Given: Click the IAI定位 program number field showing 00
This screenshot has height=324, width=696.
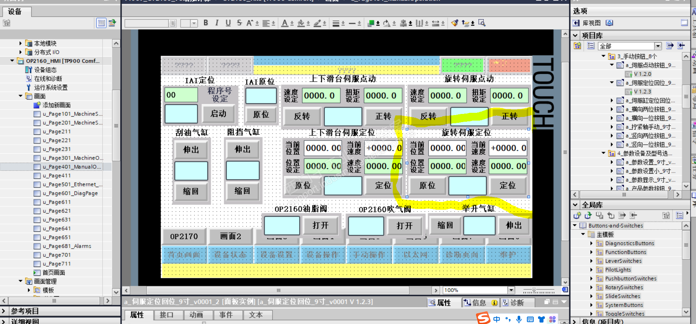Looking at the screenshot, I should coord(181,95).
